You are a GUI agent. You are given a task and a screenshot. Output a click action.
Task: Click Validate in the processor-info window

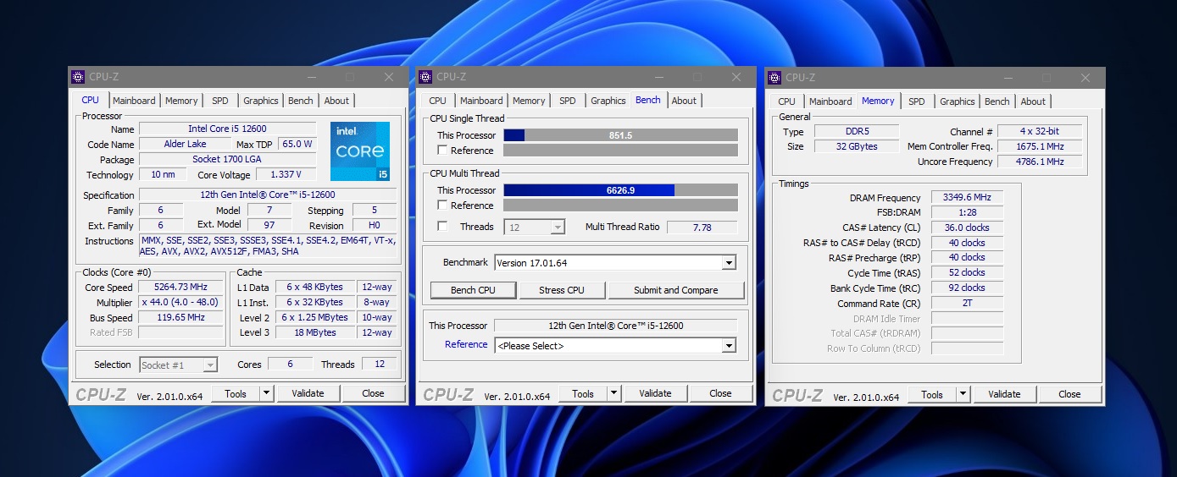point(308,392)
